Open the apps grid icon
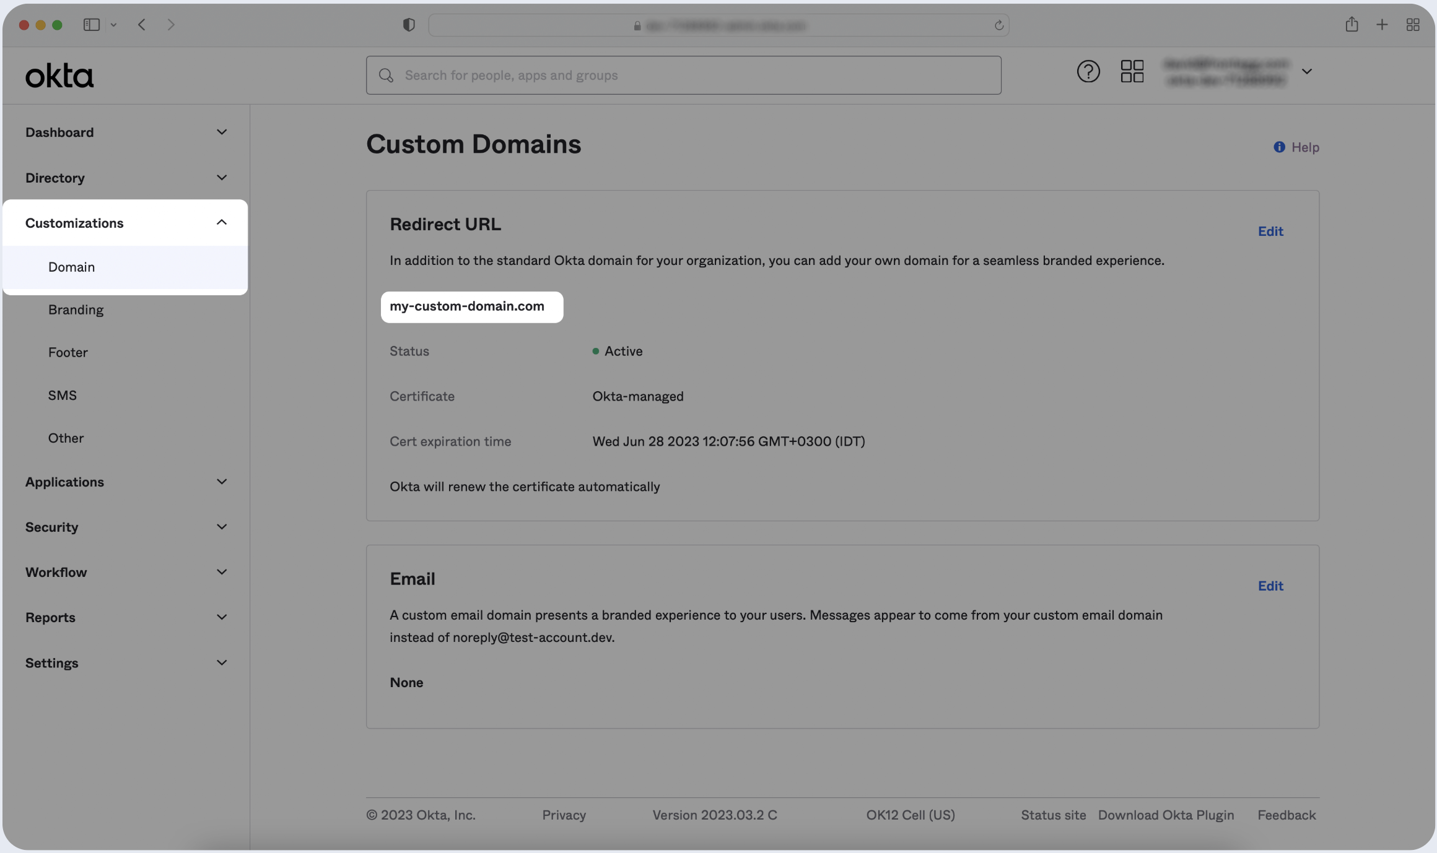Viewport: 1437px width, 853px height. [1132, 72]
